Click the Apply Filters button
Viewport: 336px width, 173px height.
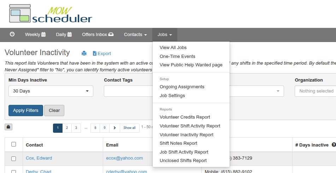point(26,111)
